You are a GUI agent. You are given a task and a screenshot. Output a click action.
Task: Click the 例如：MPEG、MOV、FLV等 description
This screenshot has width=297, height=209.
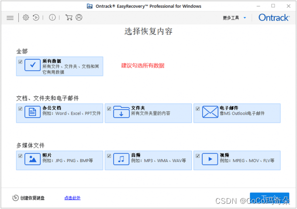(247, 161)
